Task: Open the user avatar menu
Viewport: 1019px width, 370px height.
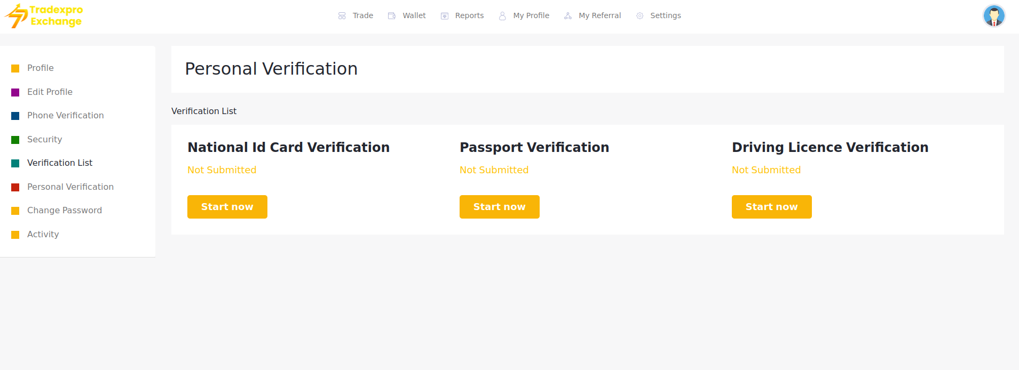Action: [x=994, y=16]
